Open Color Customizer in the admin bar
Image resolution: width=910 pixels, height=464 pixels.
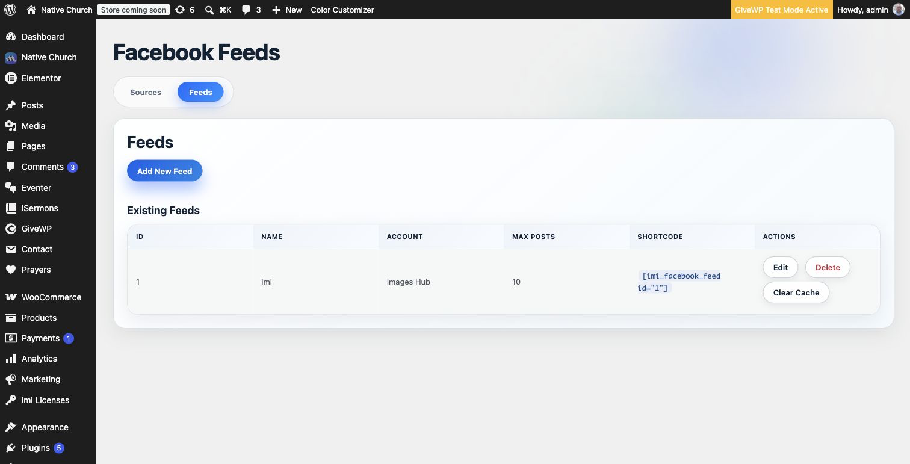point(342,10)
